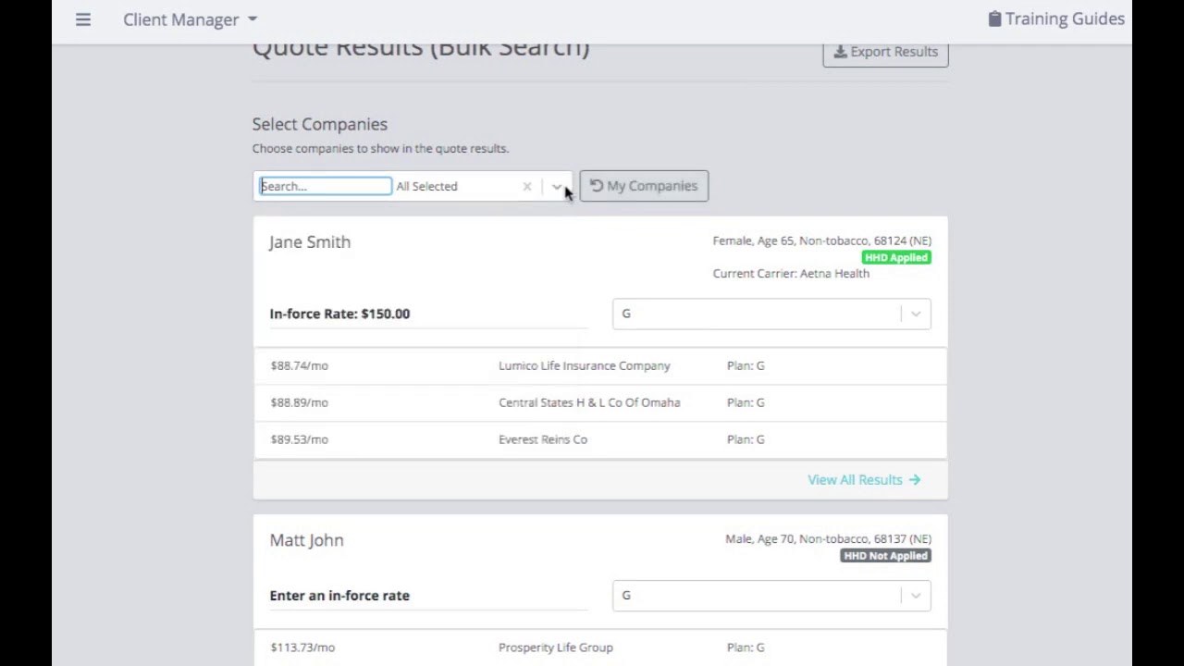
Task: Click Export Results button
Action: click(885, 52)
